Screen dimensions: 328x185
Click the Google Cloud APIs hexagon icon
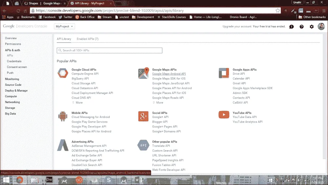[63, 73]
